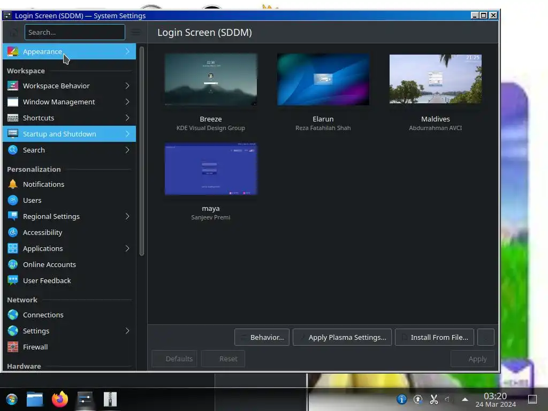Open the clipboard scissors tray icon
548x411 pixels.
(433, 399)
